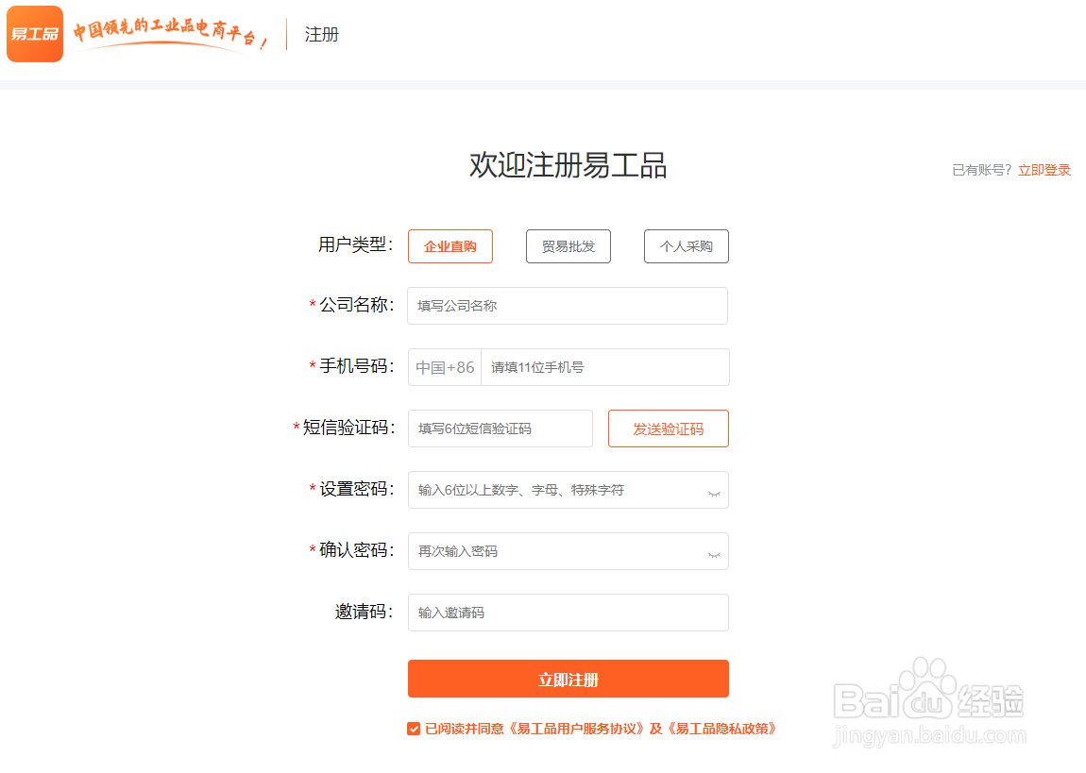1086x773 pixels.
Task: Click the 中国领先的工业品电商平台 slogan banner
Action: click(x=170, y=34)
